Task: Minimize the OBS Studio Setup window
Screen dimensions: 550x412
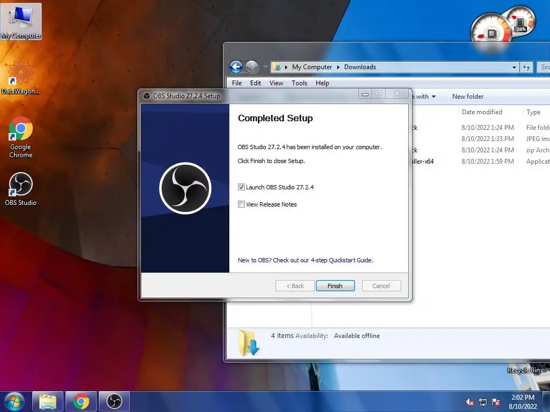Action: [x=365, y=94]
